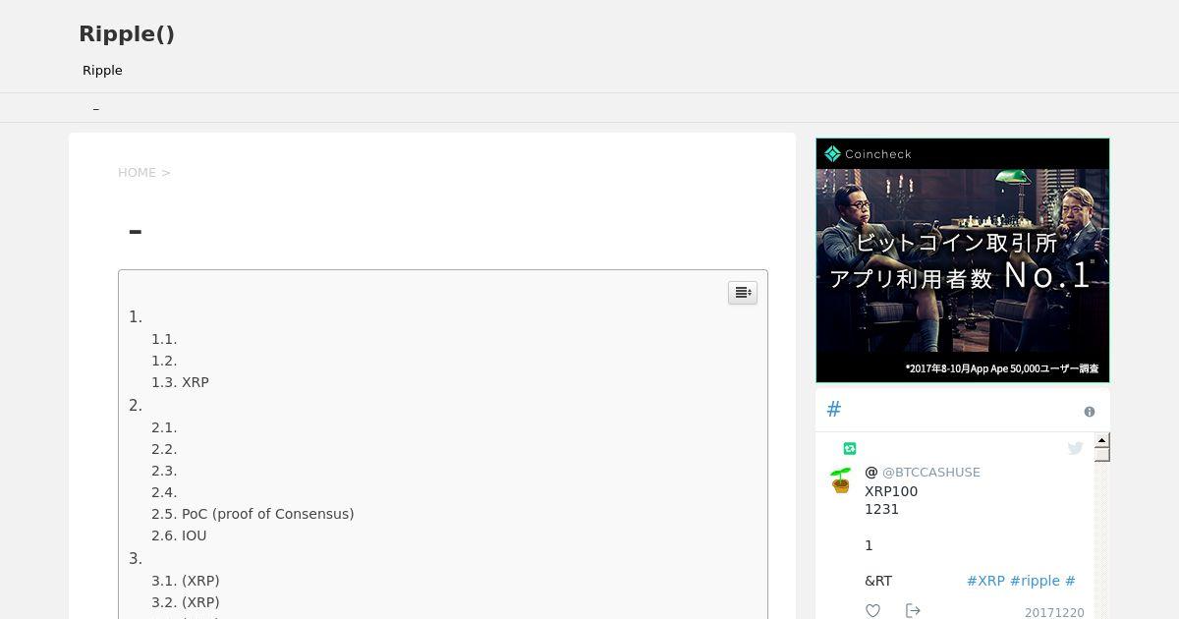Jump to section 2.5. PoC (proof of Consensus)
The image size is (1179, 619).
click(253, 514)
